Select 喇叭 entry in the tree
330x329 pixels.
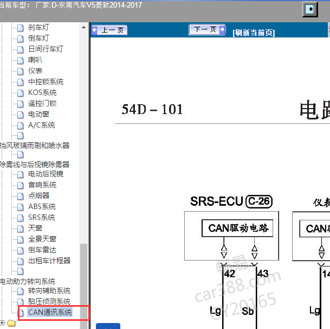[35, 60]
